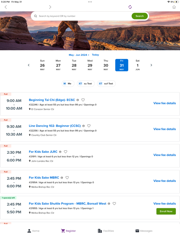Toggle the Me participant filter

point(68,83)
